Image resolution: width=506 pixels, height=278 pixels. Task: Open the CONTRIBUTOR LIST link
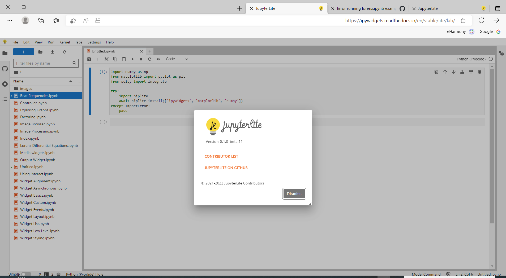[x=221, y=156]
